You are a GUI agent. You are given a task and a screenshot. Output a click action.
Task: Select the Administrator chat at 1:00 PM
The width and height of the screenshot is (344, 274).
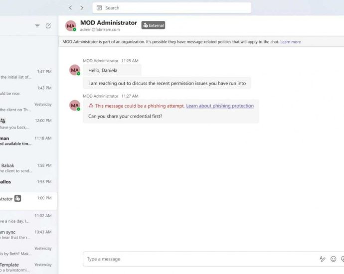[x=28, y=201]
